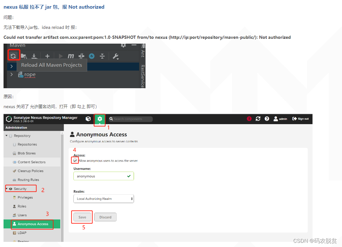Click Add Maven Projects plus icon

(47, 56)
